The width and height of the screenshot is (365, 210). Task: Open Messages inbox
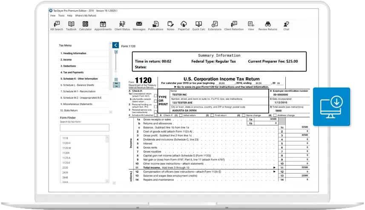click(139, 26)
